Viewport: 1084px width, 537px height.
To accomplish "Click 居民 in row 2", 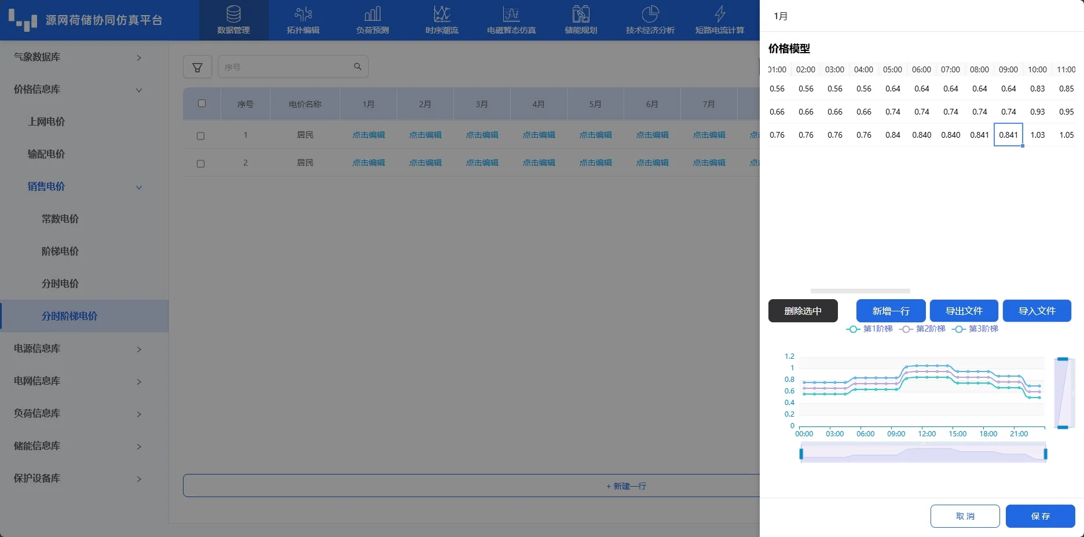I will tap(305, 163).
